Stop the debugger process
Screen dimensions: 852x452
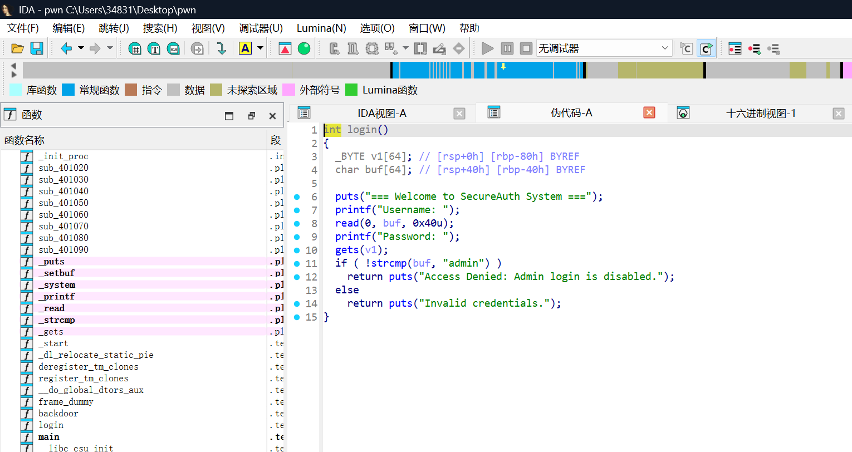click(526, 48)
